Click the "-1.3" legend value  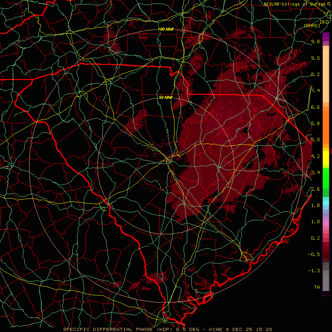click(x=314, y=271)
